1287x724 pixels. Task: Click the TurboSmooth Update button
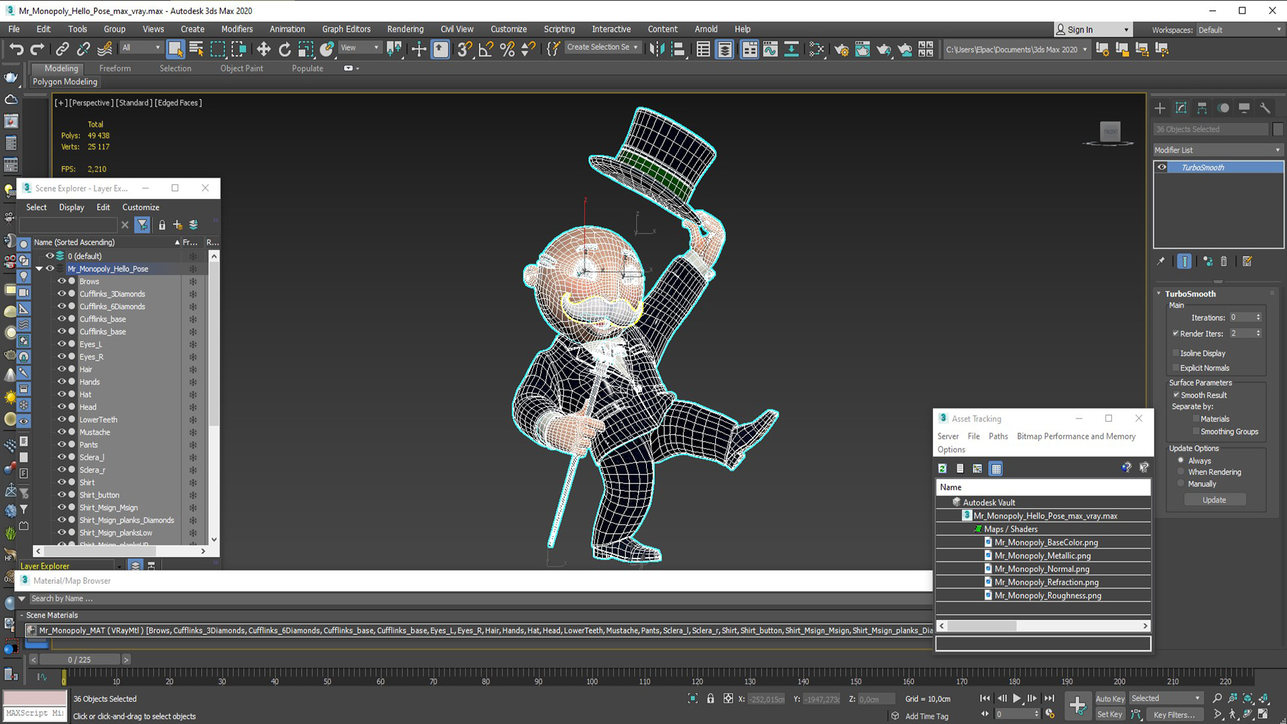point(1214,500)
